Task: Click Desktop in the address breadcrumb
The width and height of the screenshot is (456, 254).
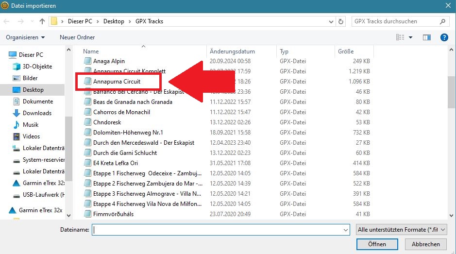Action: click(114, 21)
